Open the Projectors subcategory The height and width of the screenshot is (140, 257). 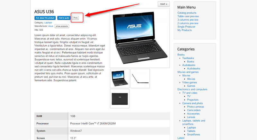pos(193,100)
